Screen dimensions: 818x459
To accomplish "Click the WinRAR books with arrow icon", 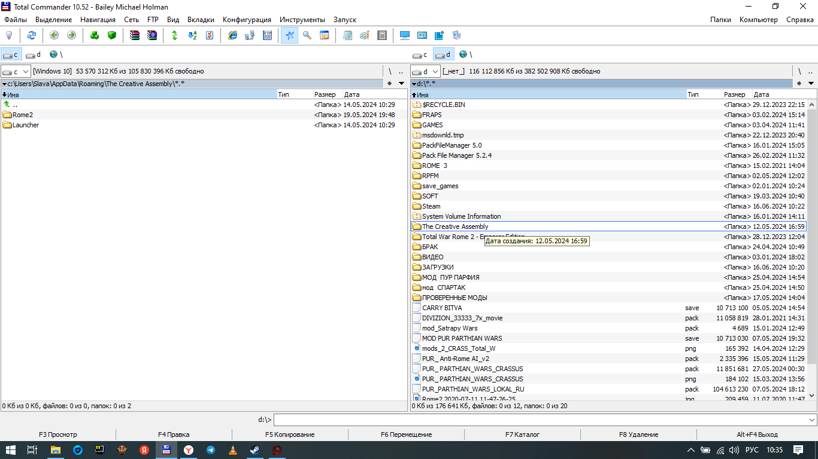I will click(x=152, y=35).
